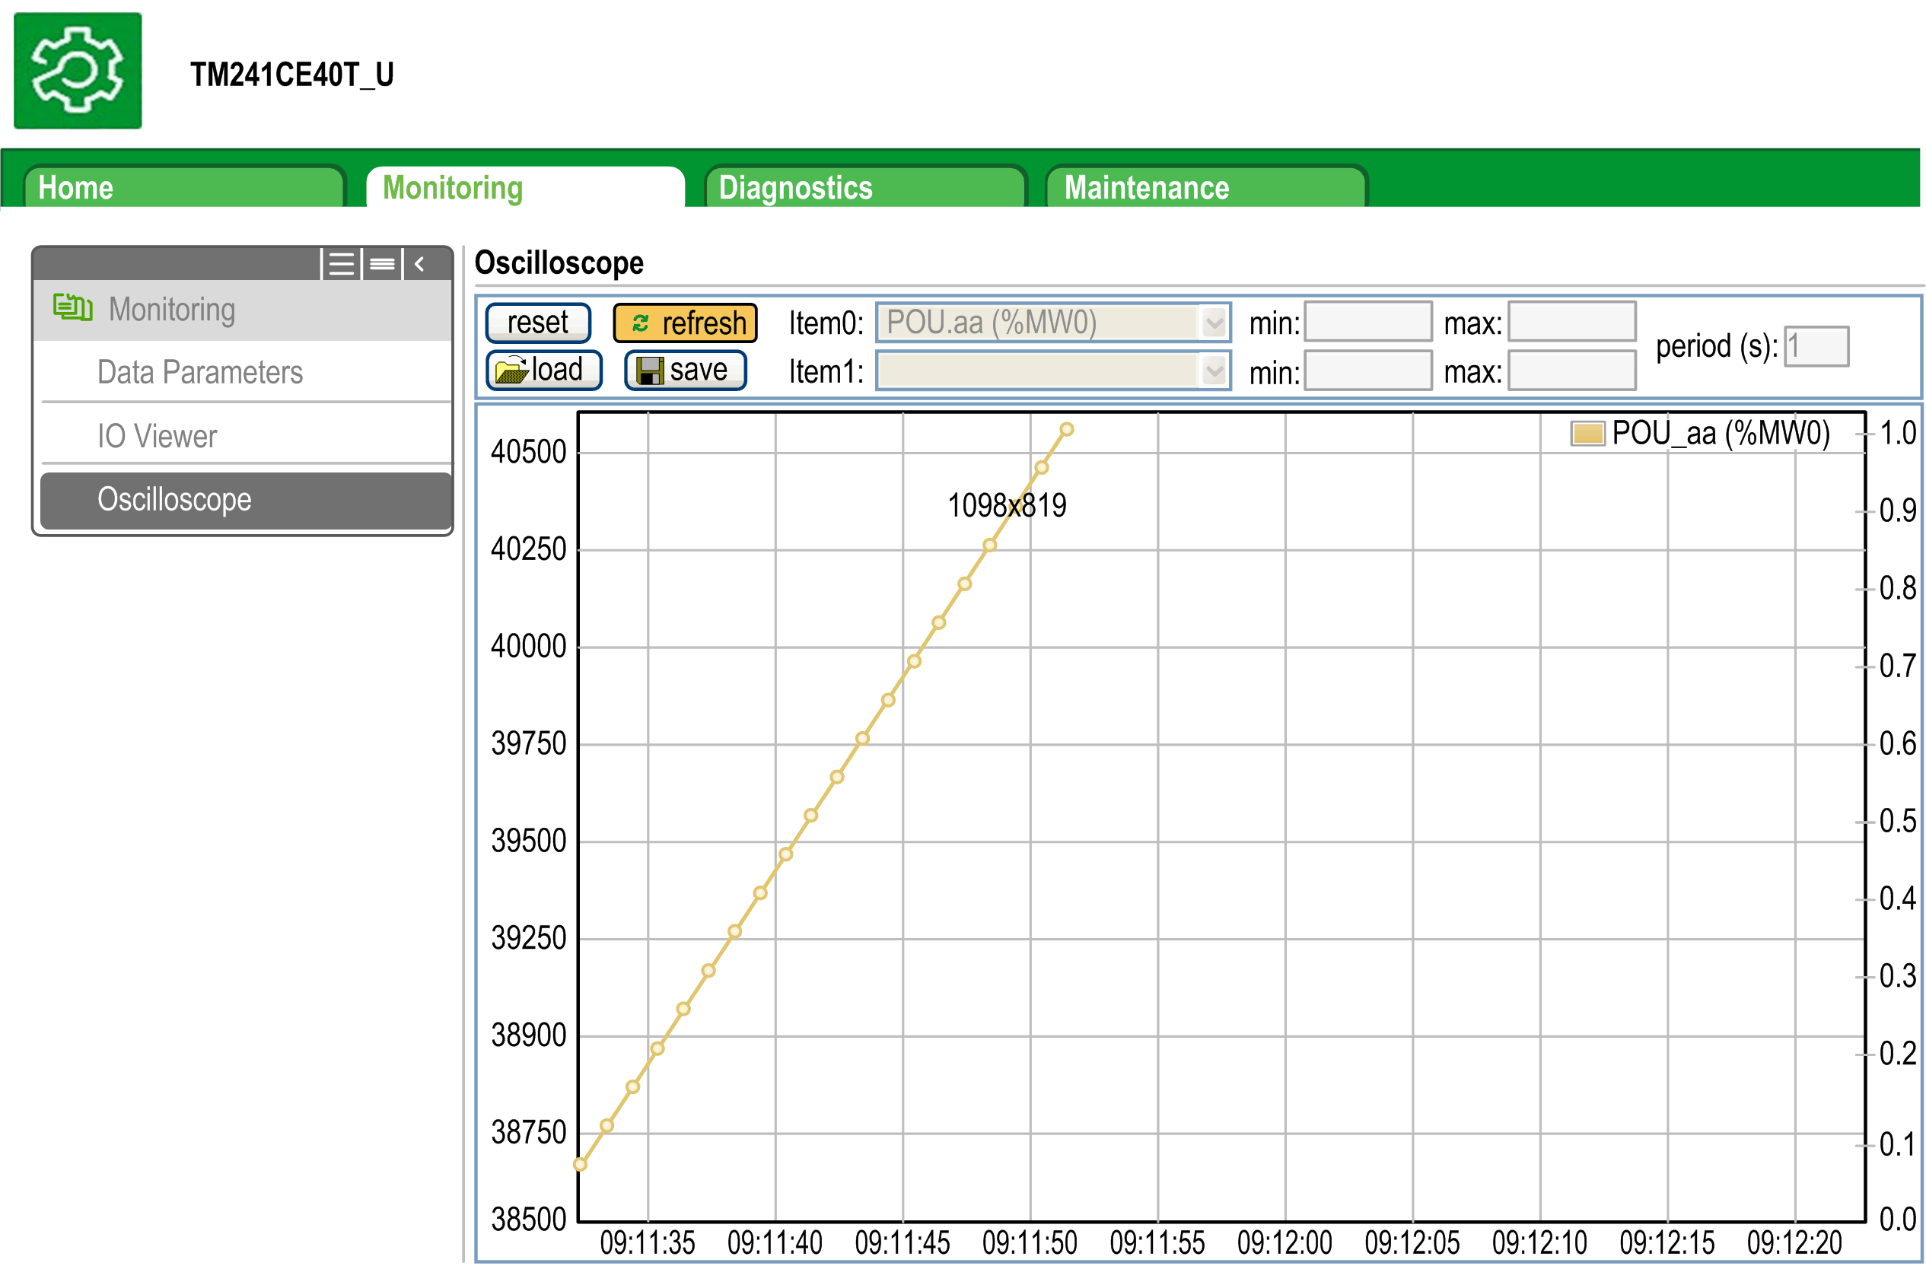The width and height of the screenshot is (1926, 1266).
Task: Click the expand-all menu icon in sidebar header
Action: [x=342, y=264]
